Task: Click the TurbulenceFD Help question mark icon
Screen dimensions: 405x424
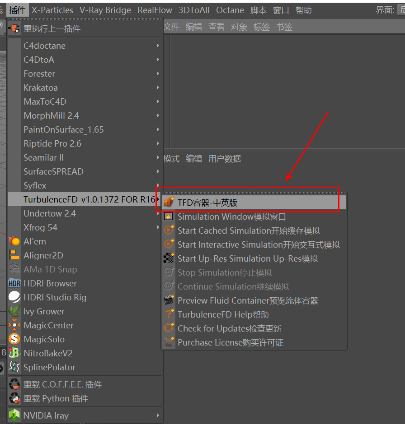Action: point(169,314)
